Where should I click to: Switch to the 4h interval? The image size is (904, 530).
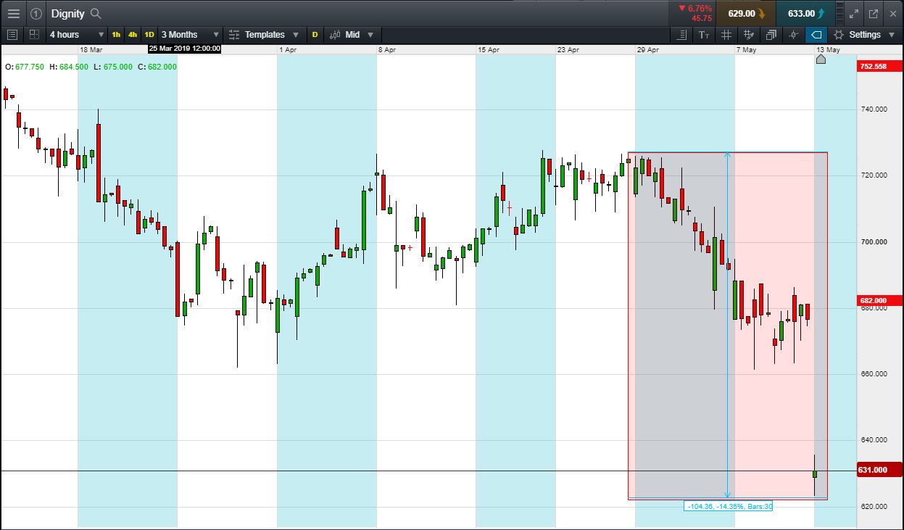click(x=133, y=35)
